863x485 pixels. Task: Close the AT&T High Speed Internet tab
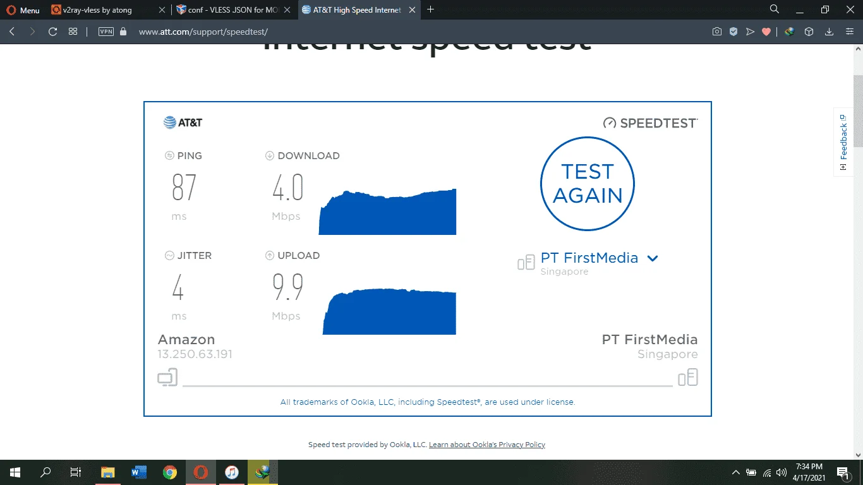click(413, 10)
